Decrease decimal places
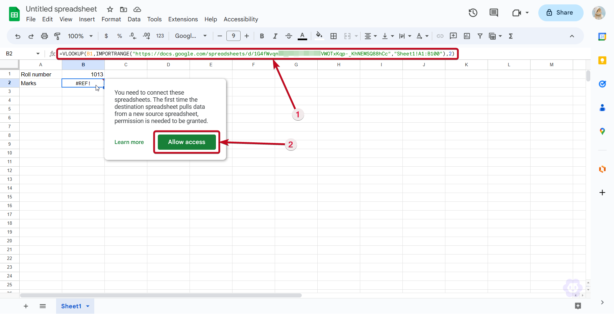The image size is (614, 314). (133, 36)
